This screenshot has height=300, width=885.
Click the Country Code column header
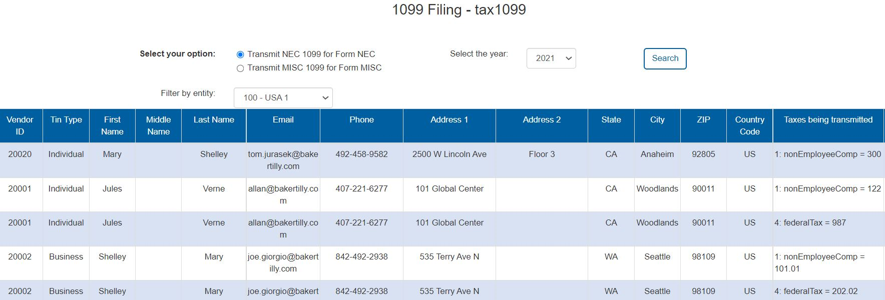749,125
